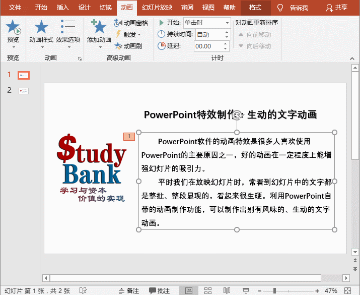
Task: Expand Animation Styles dropdown arrow
Action: (42, 47)
